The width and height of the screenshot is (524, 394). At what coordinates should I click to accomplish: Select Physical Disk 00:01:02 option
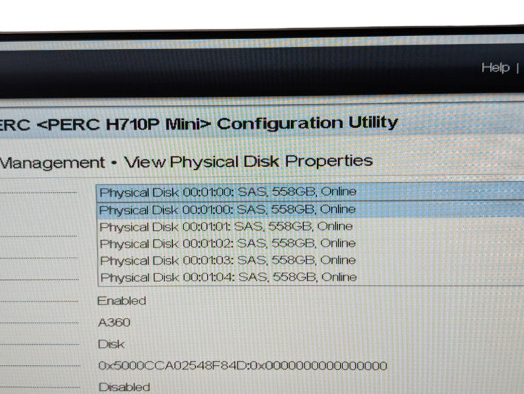(310, 243)
